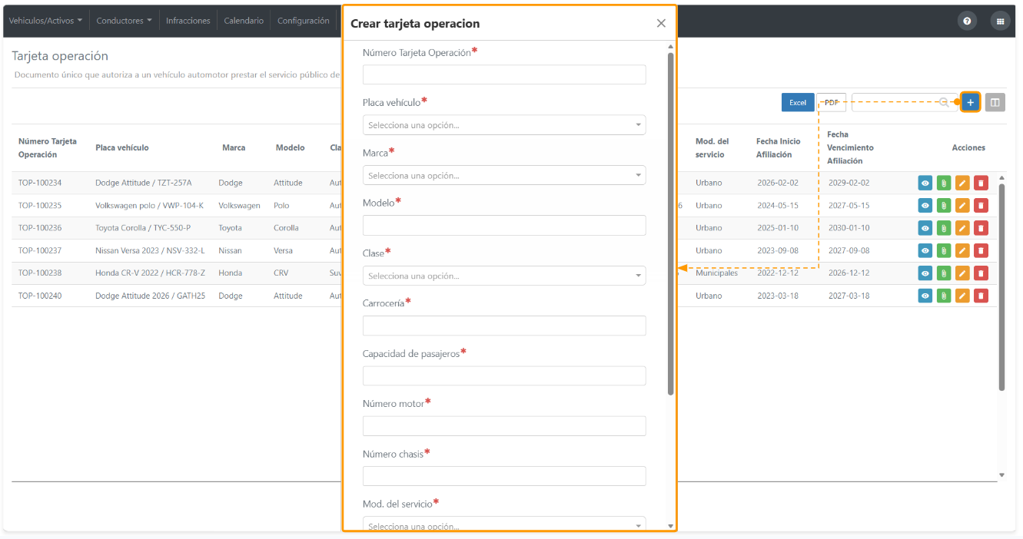Image resolution: width=1023 pixels, height=539 pixels.
Task: Click the dialog's vertical scrollbar
Action: tap(671, 223)
